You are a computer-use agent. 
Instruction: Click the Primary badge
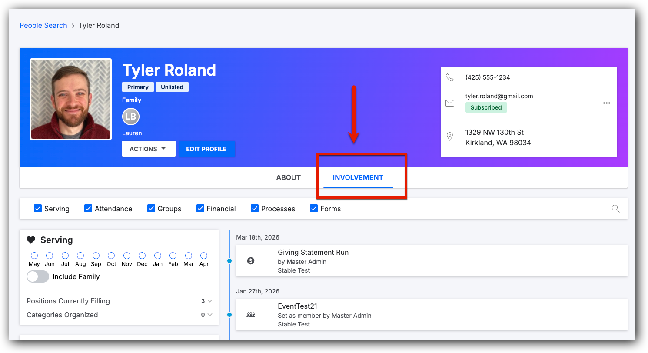[138, 87]
